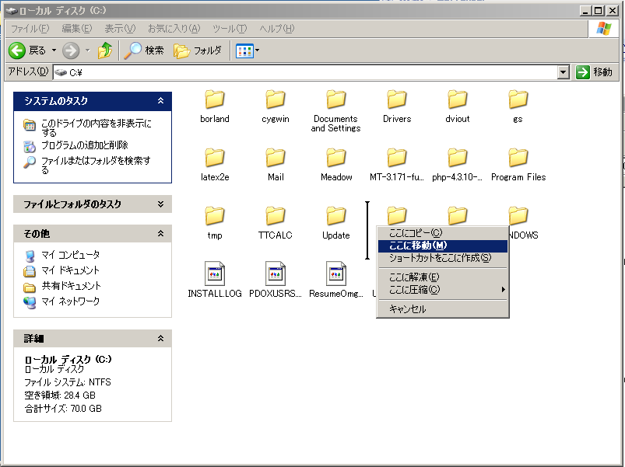The width and height of the screenshot is (625, 467).
Task: Open the Views icon dropdown
Action: point(248,51)
